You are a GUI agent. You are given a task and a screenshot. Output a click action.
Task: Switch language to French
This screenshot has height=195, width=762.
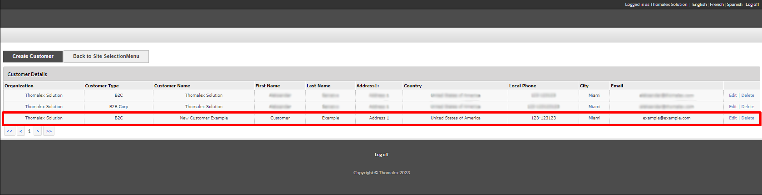tap(717, 5)
